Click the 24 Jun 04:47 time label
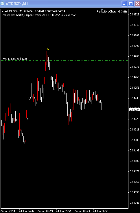This screenshot has width=140, height=213. pyautogui.click(x=27, y=211)
